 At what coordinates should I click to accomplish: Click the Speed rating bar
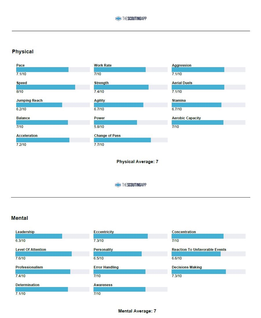[53, 87]
